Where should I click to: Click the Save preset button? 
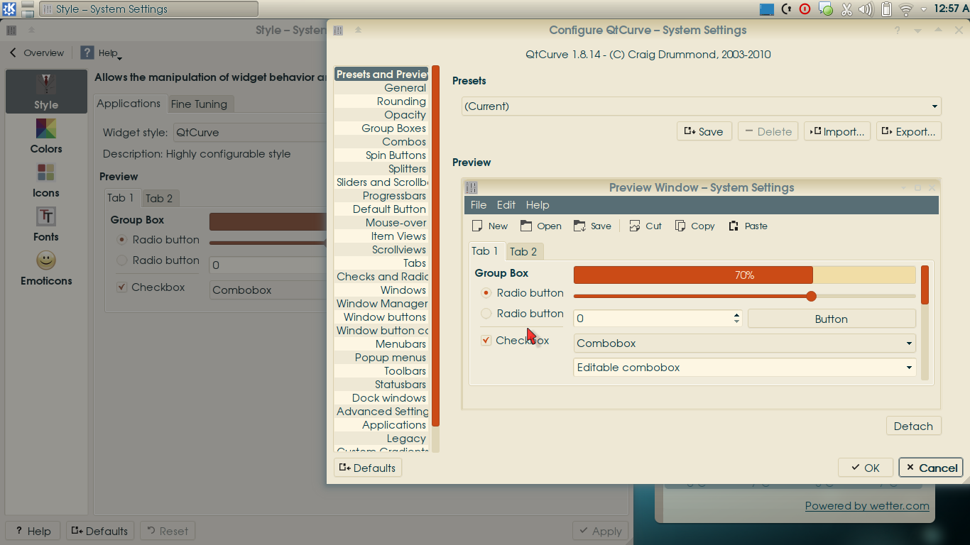tap(704, 131)
